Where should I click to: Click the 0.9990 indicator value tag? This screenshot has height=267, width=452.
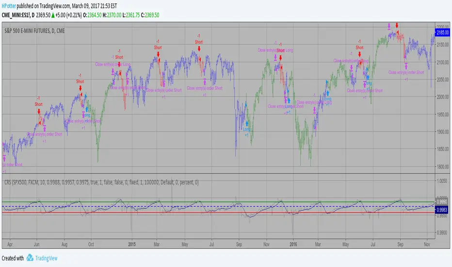(442, 202)
